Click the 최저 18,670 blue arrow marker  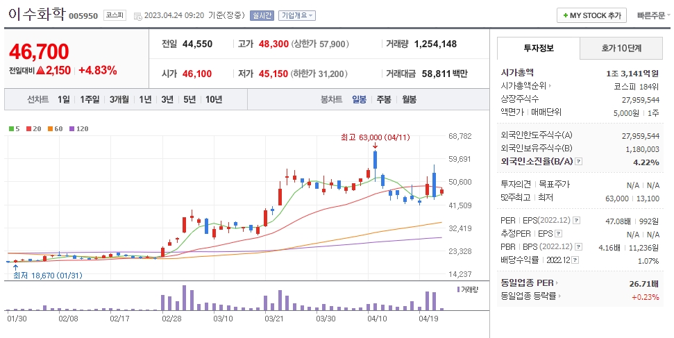pyautogui.click(x=15, y=267)
